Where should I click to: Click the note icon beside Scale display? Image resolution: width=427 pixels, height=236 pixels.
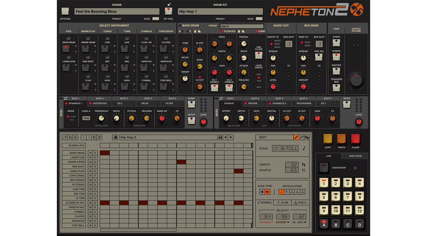(304, 148)
